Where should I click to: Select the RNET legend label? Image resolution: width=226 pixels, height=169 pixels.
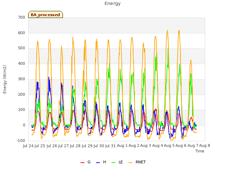pos(141,162)
